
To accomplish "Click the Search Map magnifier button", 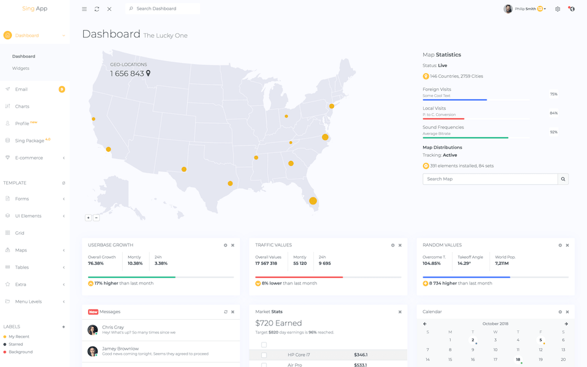I will tap(563, 179).
